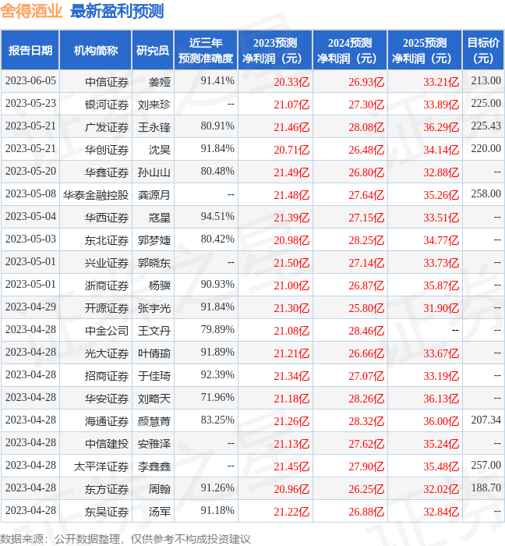505x546 pixels.
Task: Click institution name 华鑫证券
Action: [107, 172]
